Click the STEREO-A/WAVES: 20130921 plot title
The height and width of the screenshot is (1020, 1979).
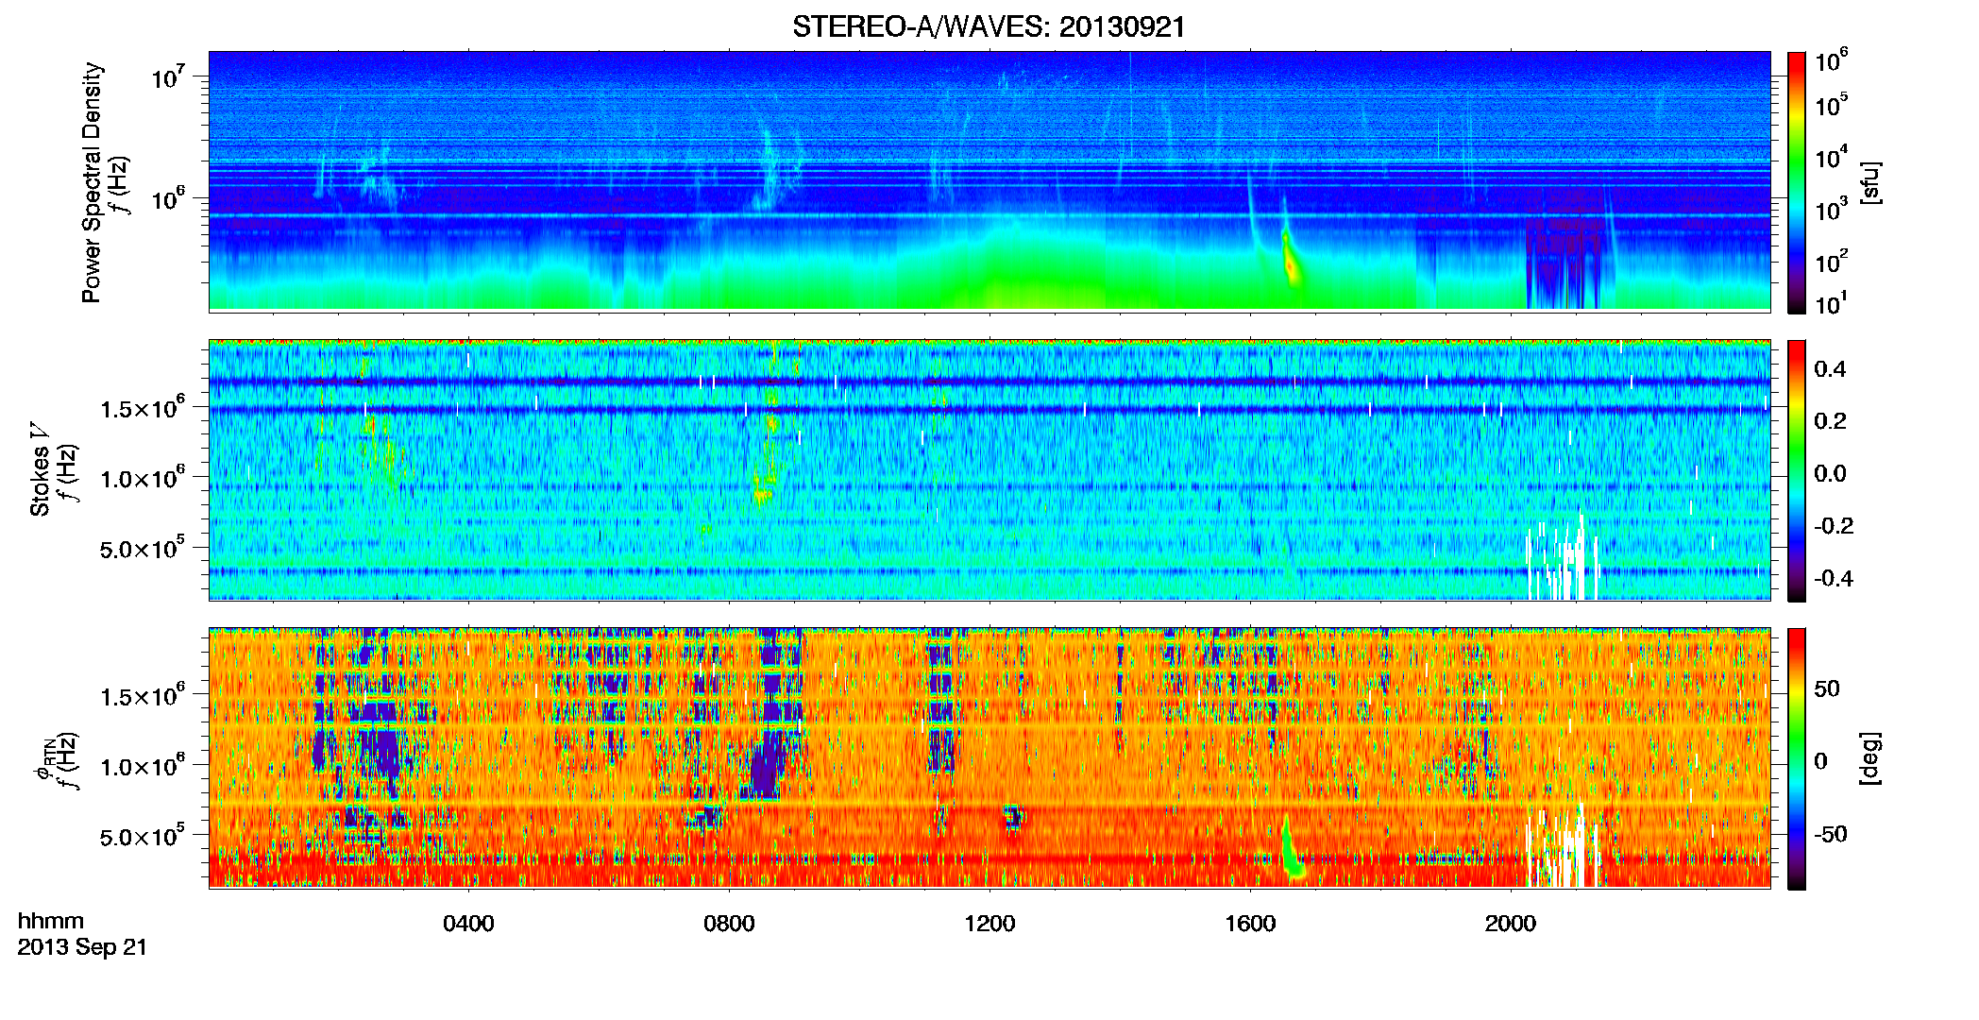coord(989,26)
